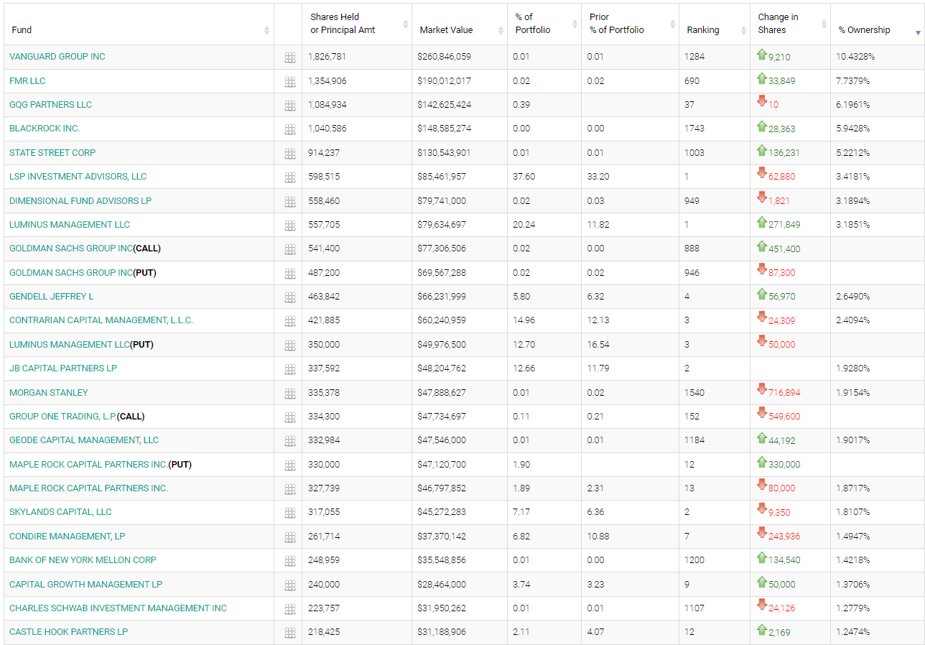925x645 pixels.
Task: Open the grid icon in the FMR LLC row
Action: [x=290, y=82]
